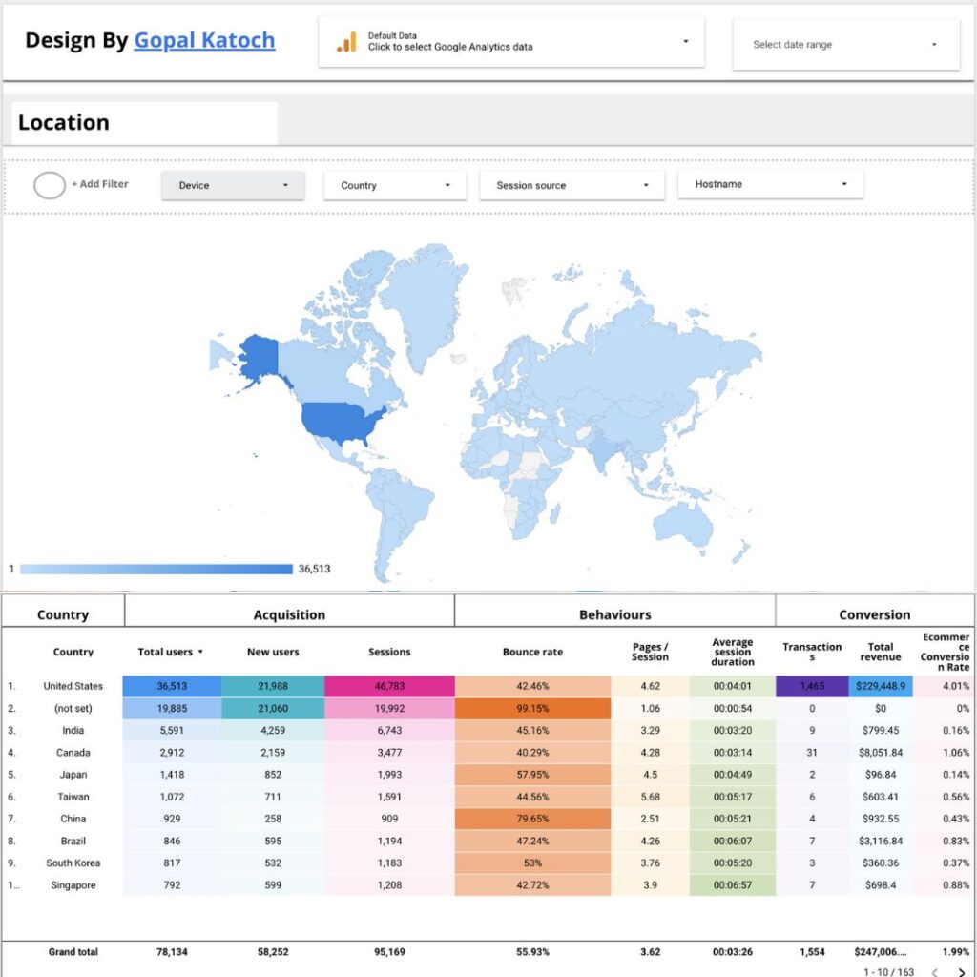Viewport: 977px width, 977px height.
Task: Select the India row in the table
Action: click(73, 731)
